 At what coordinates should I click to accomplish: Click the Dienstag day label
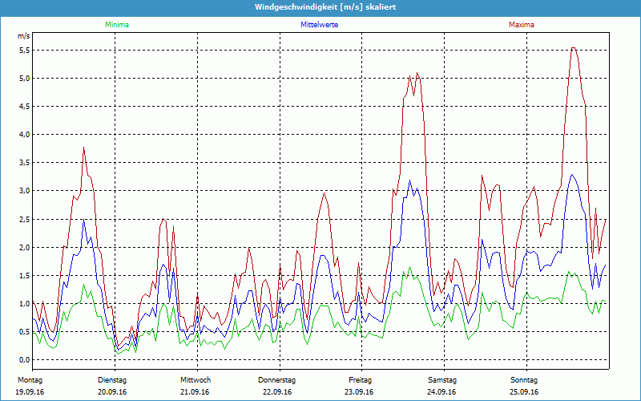pos(112,380)
